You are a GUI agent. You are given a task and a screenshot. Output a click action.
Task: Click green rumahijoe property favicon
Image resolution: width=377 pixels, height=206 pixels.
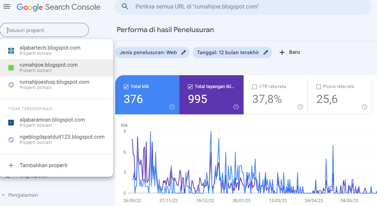[x=11, y=68]
